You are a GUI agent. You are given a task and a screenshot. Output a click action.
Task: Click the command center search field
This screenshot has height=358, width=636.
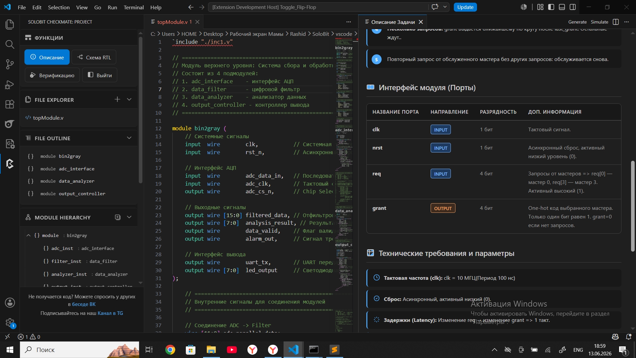coord(318,7)
